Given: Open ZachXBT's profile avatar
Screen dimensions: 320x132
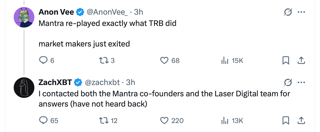Looking at the screenshot, I should tap(24, 87).
